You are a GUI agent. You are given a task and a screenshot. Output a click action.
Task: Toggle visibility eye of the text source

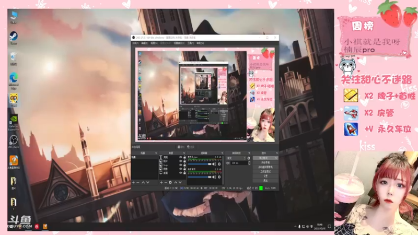180,157
